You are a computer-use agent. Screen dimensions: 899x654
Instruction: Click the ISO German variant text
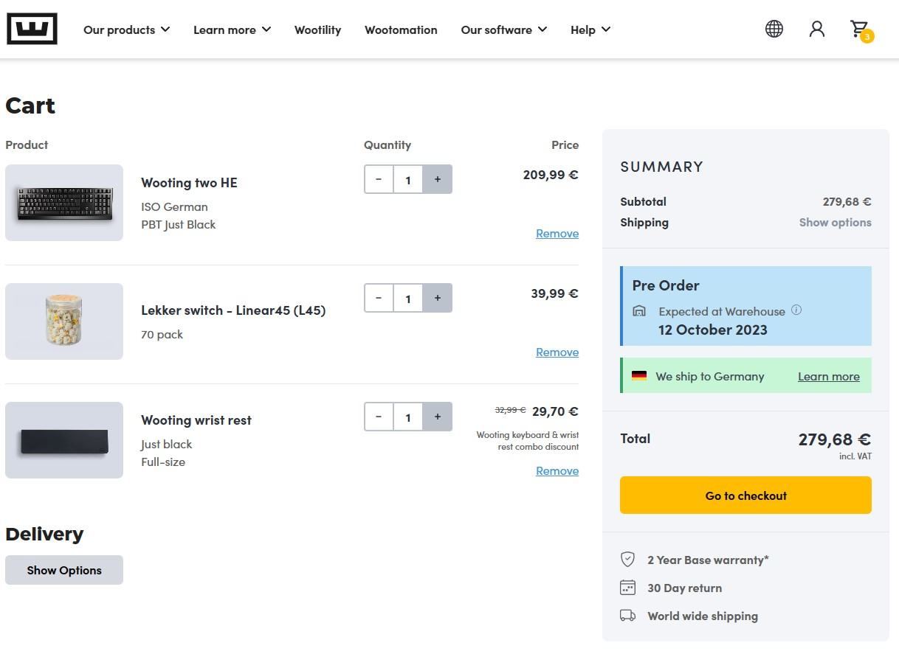pos(174,206)
